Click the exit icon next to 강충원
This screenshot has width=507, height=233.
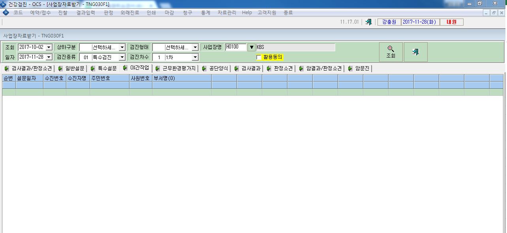368,22
